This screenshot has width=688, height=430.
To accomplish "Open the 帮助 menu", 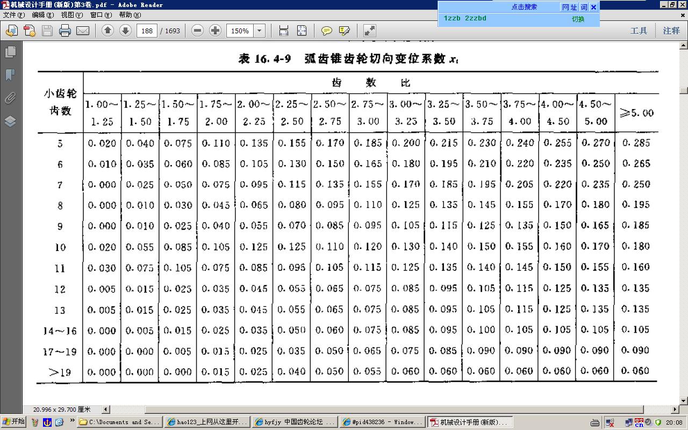I will point(130,15).
